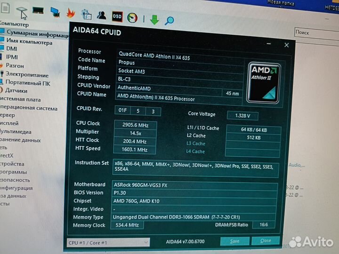Open the report checklist toolbar icon

[87, 15]
